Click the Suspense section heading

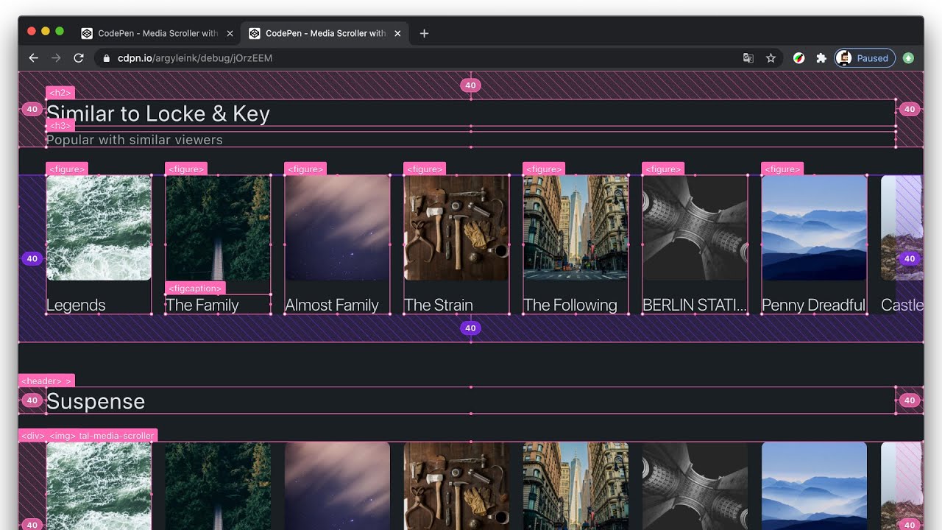pyautogui.click(x=96, y=401)
